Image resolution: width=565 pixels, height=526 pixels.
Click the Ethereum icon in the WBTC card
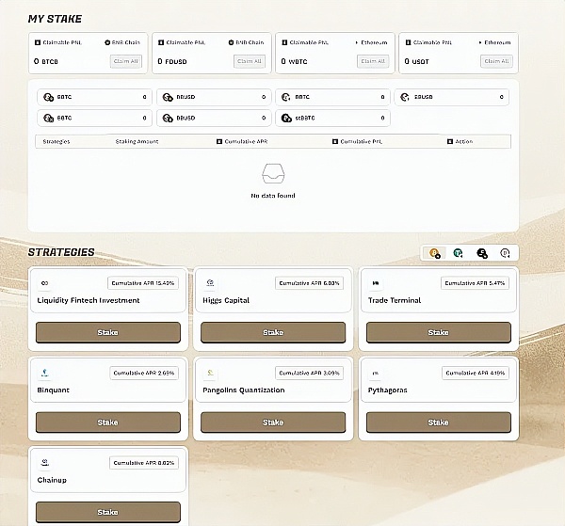(356, 42)
